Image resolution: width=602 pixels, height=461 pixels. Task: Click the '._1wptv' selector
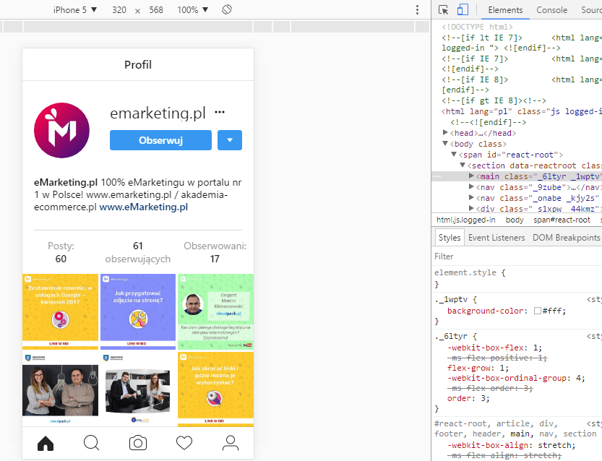[451, 299]
